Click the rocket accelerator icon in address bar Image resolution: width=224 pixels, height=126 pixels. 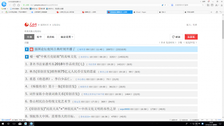162,5
